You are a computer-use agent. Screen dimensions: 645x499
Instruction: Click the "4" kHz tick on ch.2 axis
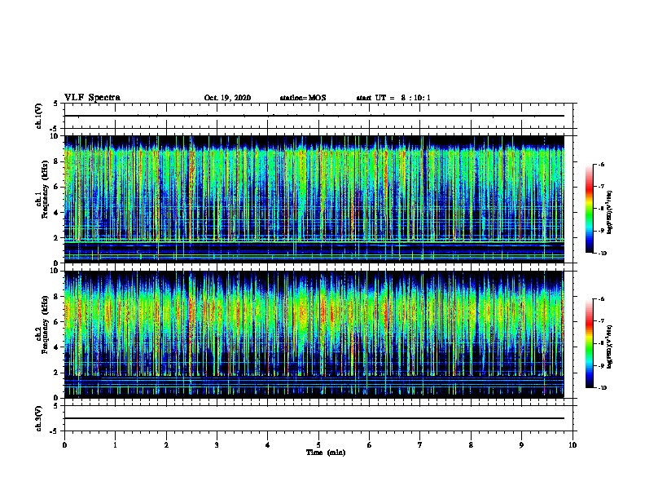click(x=56, y=347)
